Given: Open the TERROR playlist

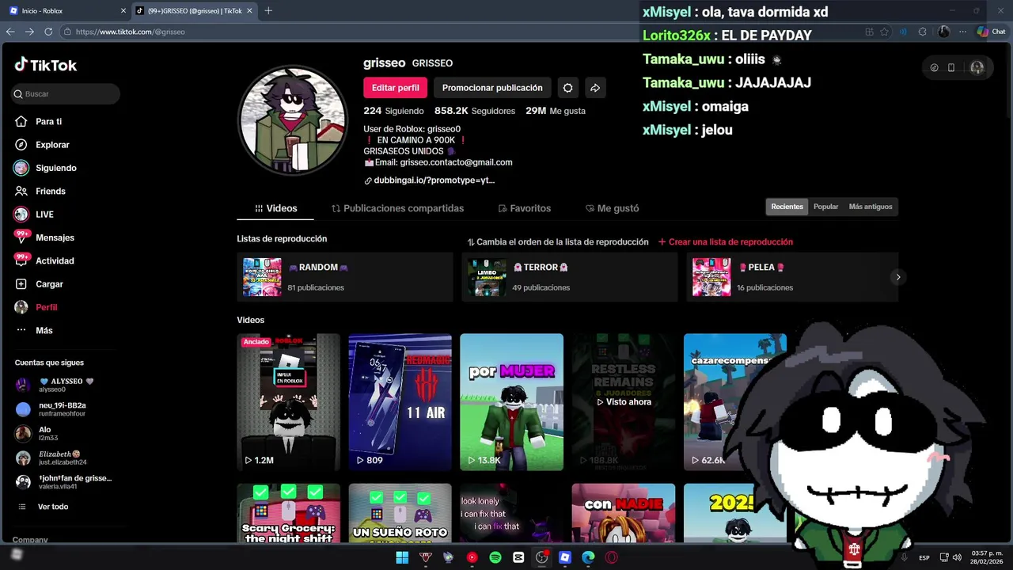Looking at the screenshot, I should coord(570,277).
